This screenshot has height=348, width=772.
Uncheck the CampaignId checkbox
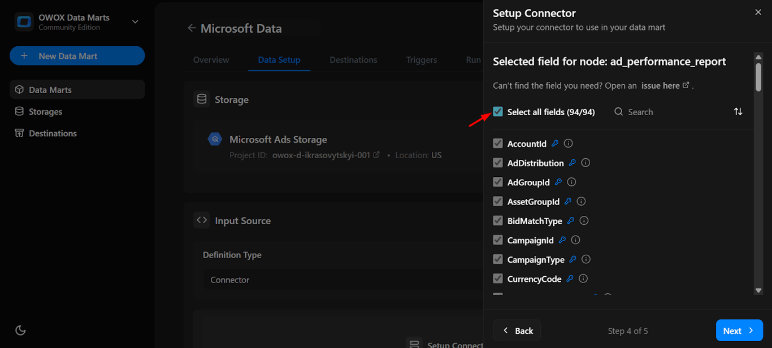[498, 240]
